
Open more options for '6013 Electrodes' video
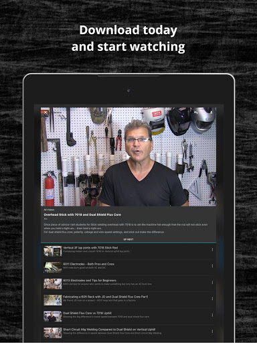(x=212, y=283)
